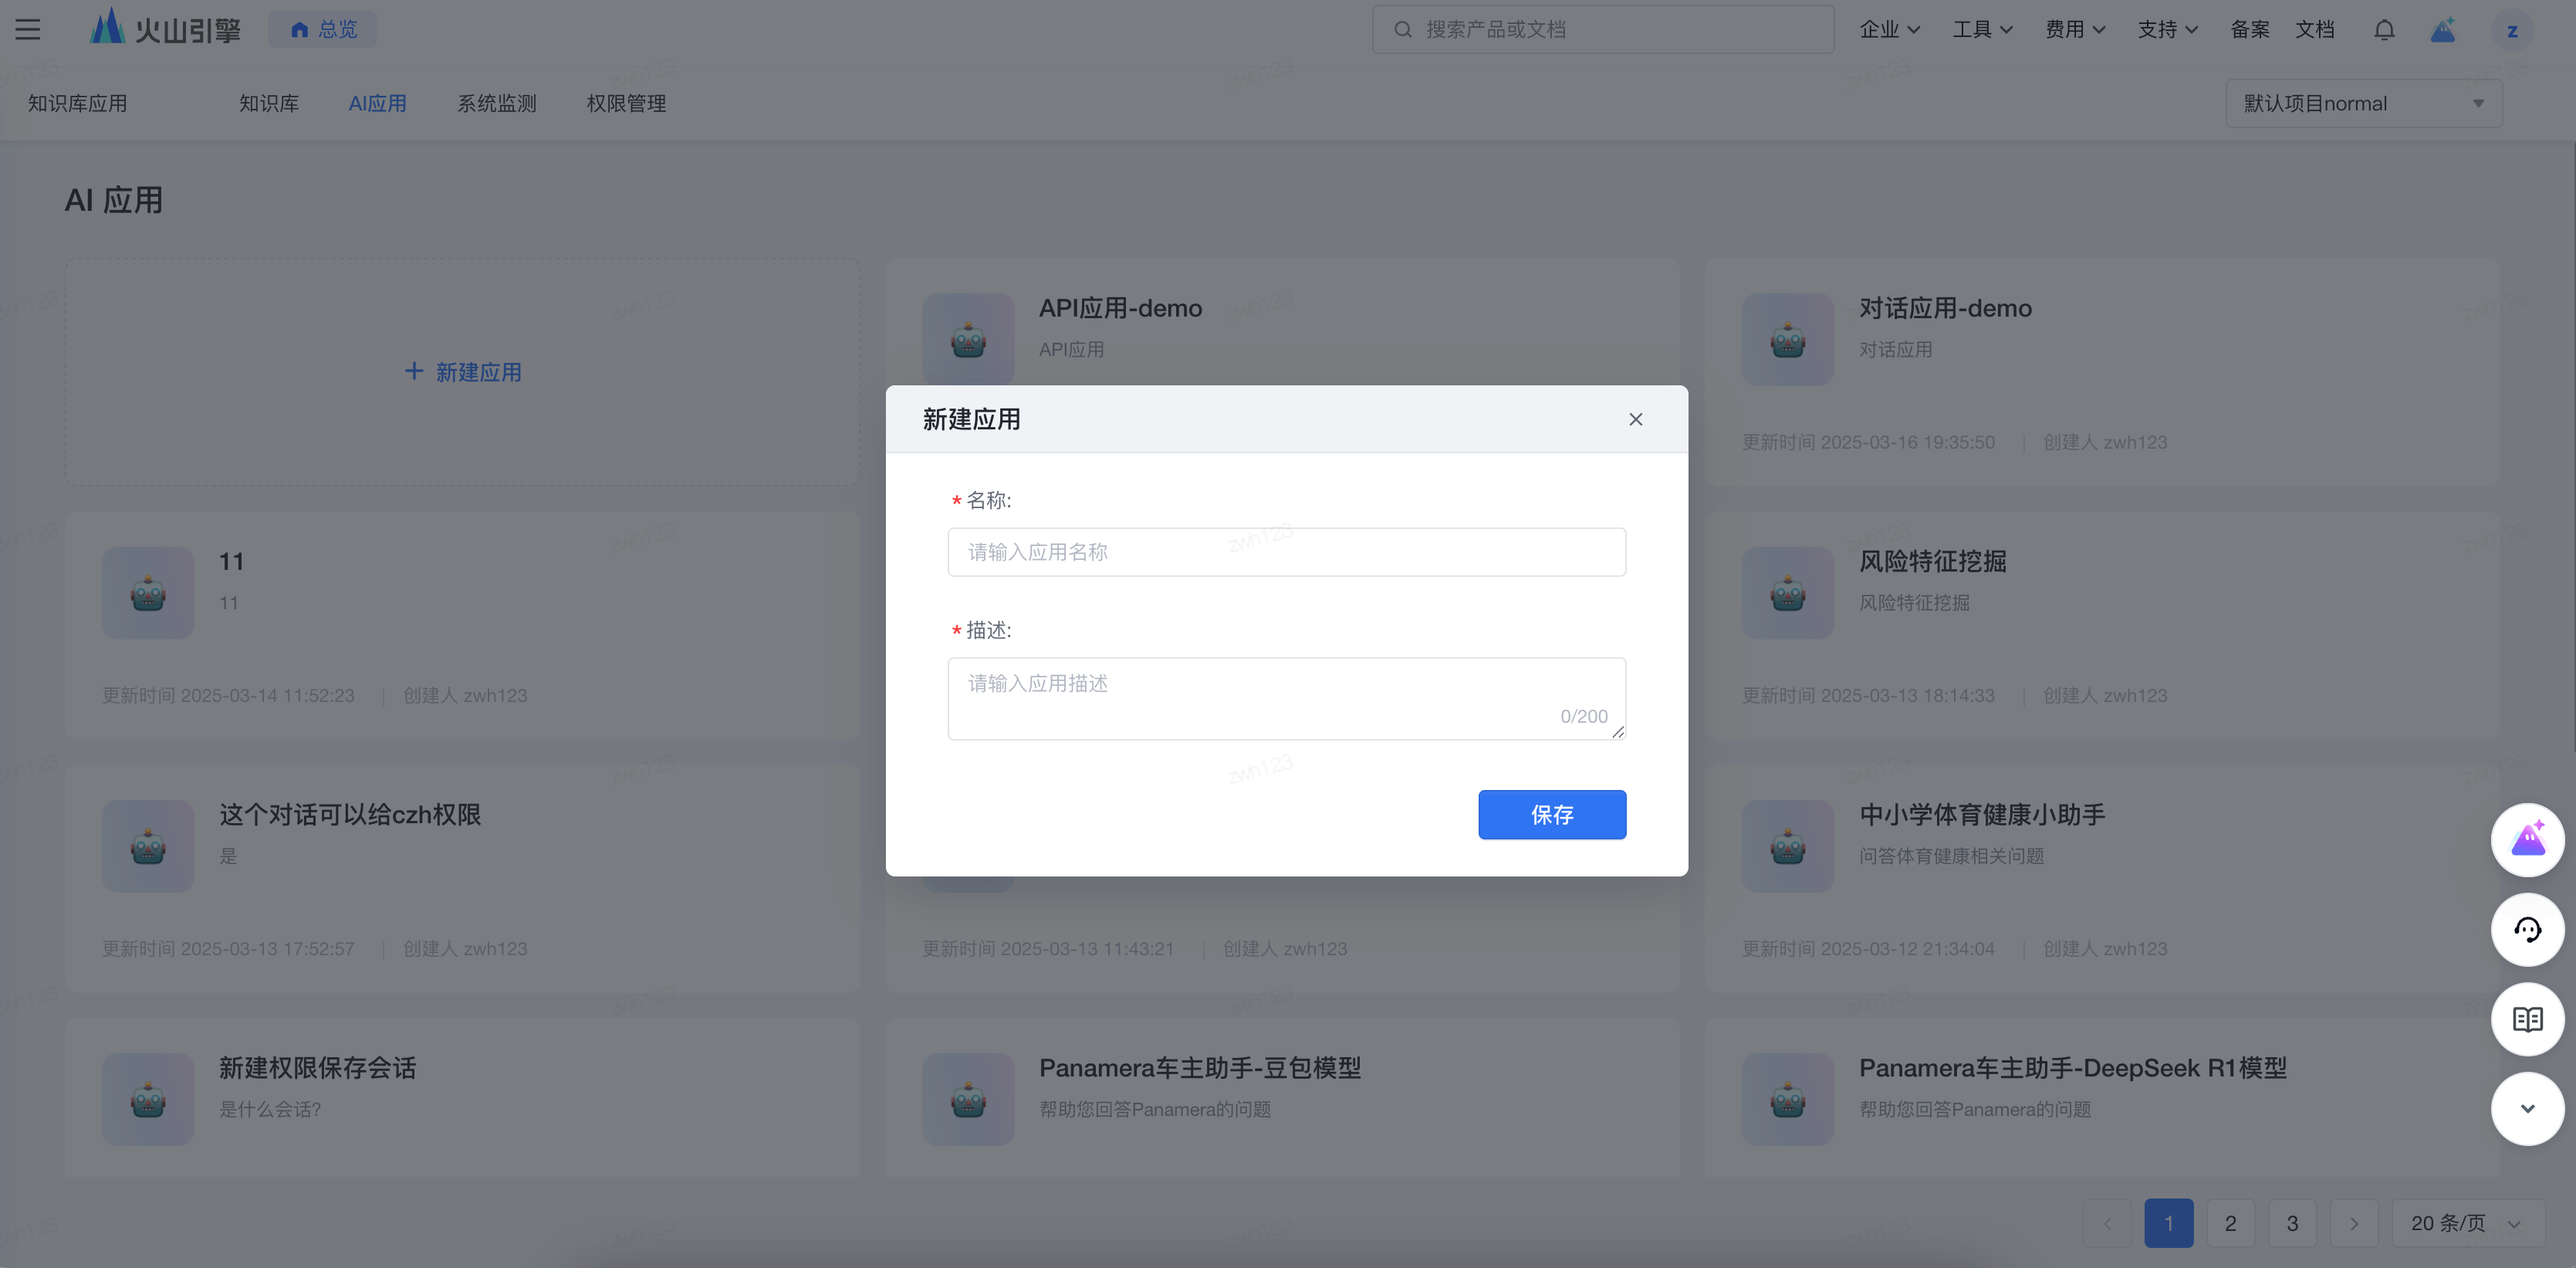Open the 这个对话可以给czh权限 app title
Image resolution: width=2576 pixels, height=1268 pixels.
click(350, 815)
